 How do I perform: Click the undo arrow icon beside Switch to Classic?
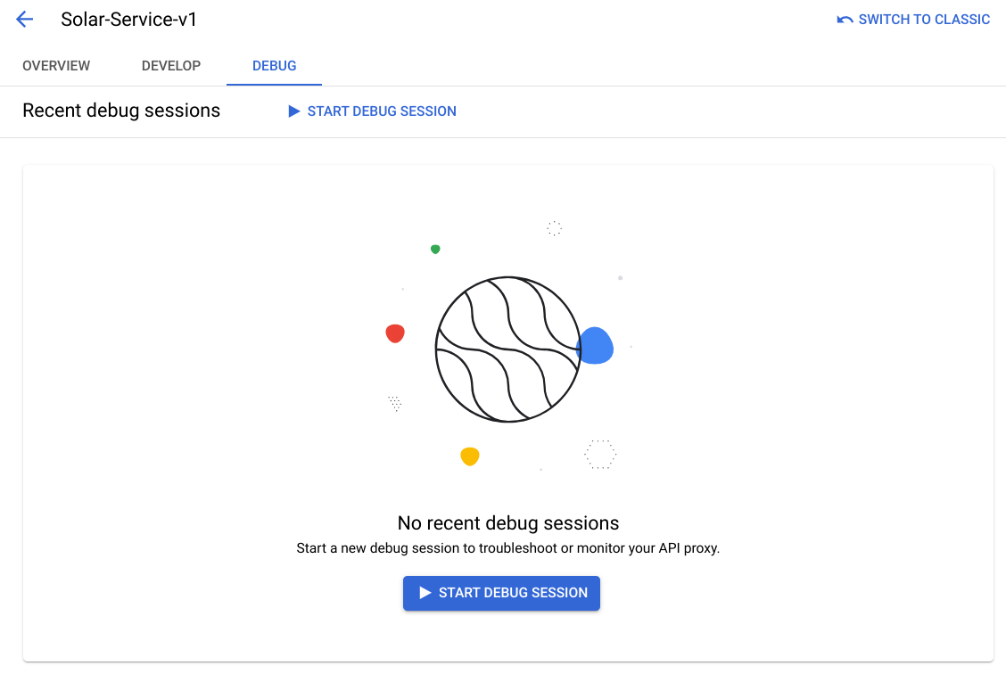click(x=845, y=20)
